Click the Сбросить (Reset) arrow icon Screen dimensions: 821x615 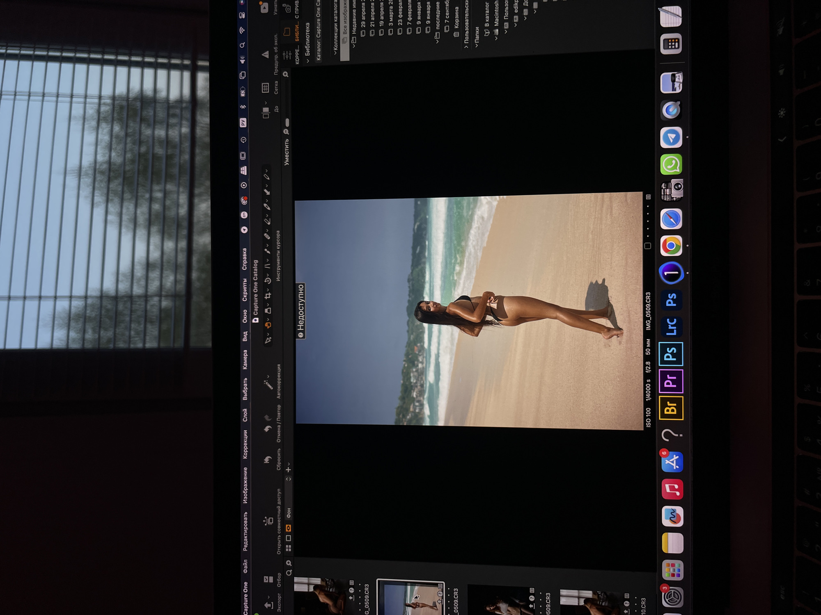click(x=268, y=460)
